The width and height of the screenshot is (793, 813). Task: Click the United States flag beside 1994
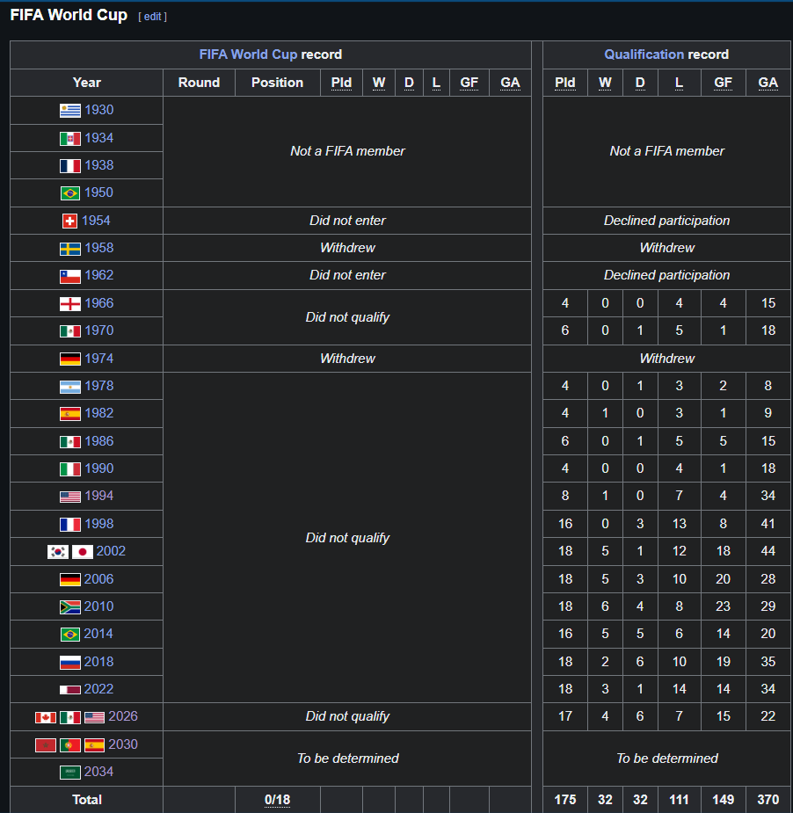click(x=70, y=497)
